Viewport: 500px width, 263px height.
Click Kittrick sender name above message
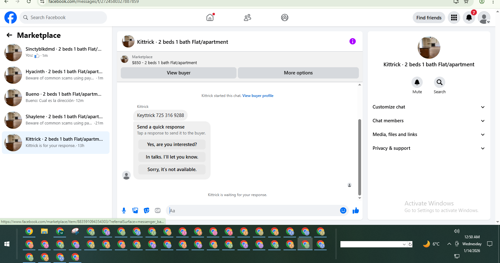pyautogui.click(x=143, y=107)
